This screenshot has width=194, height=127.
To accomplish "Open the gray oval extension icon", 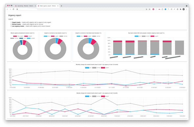I will (162, 9).
